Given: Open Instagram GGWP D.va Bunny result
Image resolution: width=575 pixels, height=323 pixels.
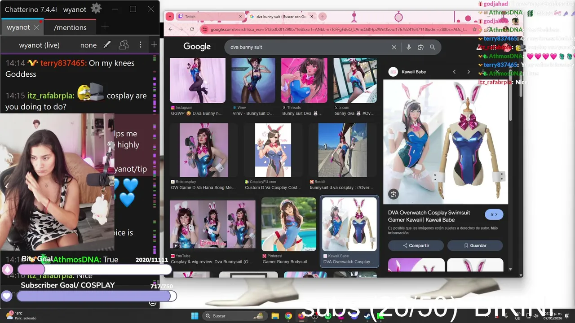Looking at the screenshot, I should (198, 87).
